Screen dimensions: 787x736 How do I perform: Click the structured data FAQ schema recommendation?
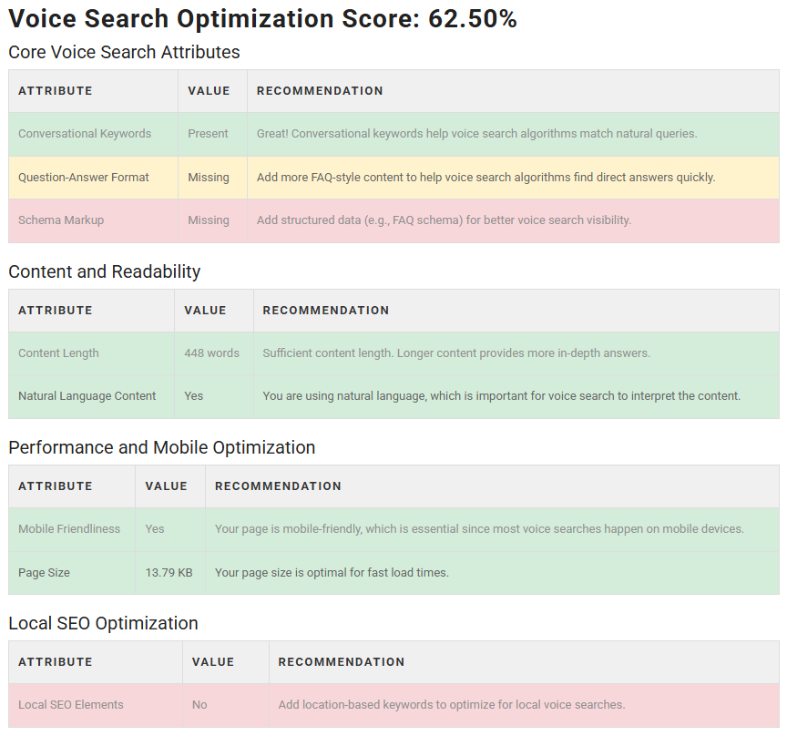444,220
